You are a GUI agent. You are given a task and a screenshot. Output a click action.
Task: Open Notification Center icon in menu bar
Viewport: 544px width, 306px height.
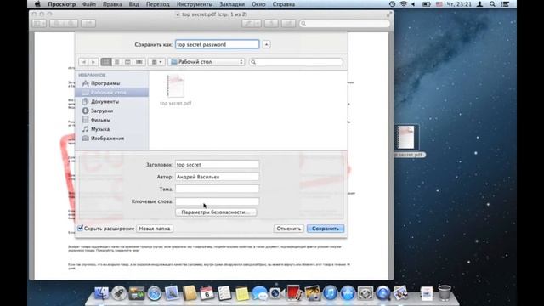pos(506,4)
